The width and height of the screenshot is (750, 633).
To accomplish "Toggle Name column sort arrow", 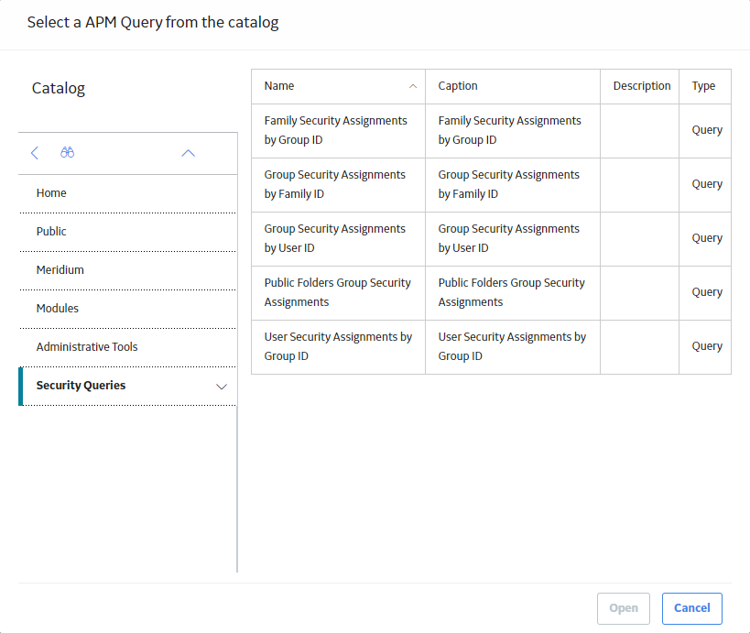I will [413, 86].
